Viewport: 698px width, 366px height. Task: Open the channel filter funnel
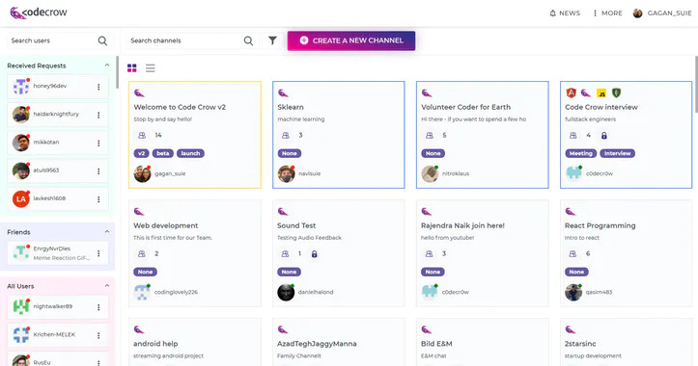point(272,40)
